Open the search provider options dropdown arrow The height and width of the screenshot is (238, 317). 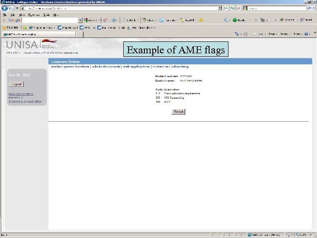tap(314, 8)
